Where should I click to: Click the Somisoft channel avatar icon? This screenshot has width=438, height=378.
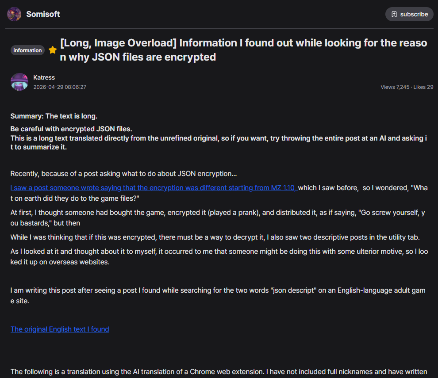[14, 14]
